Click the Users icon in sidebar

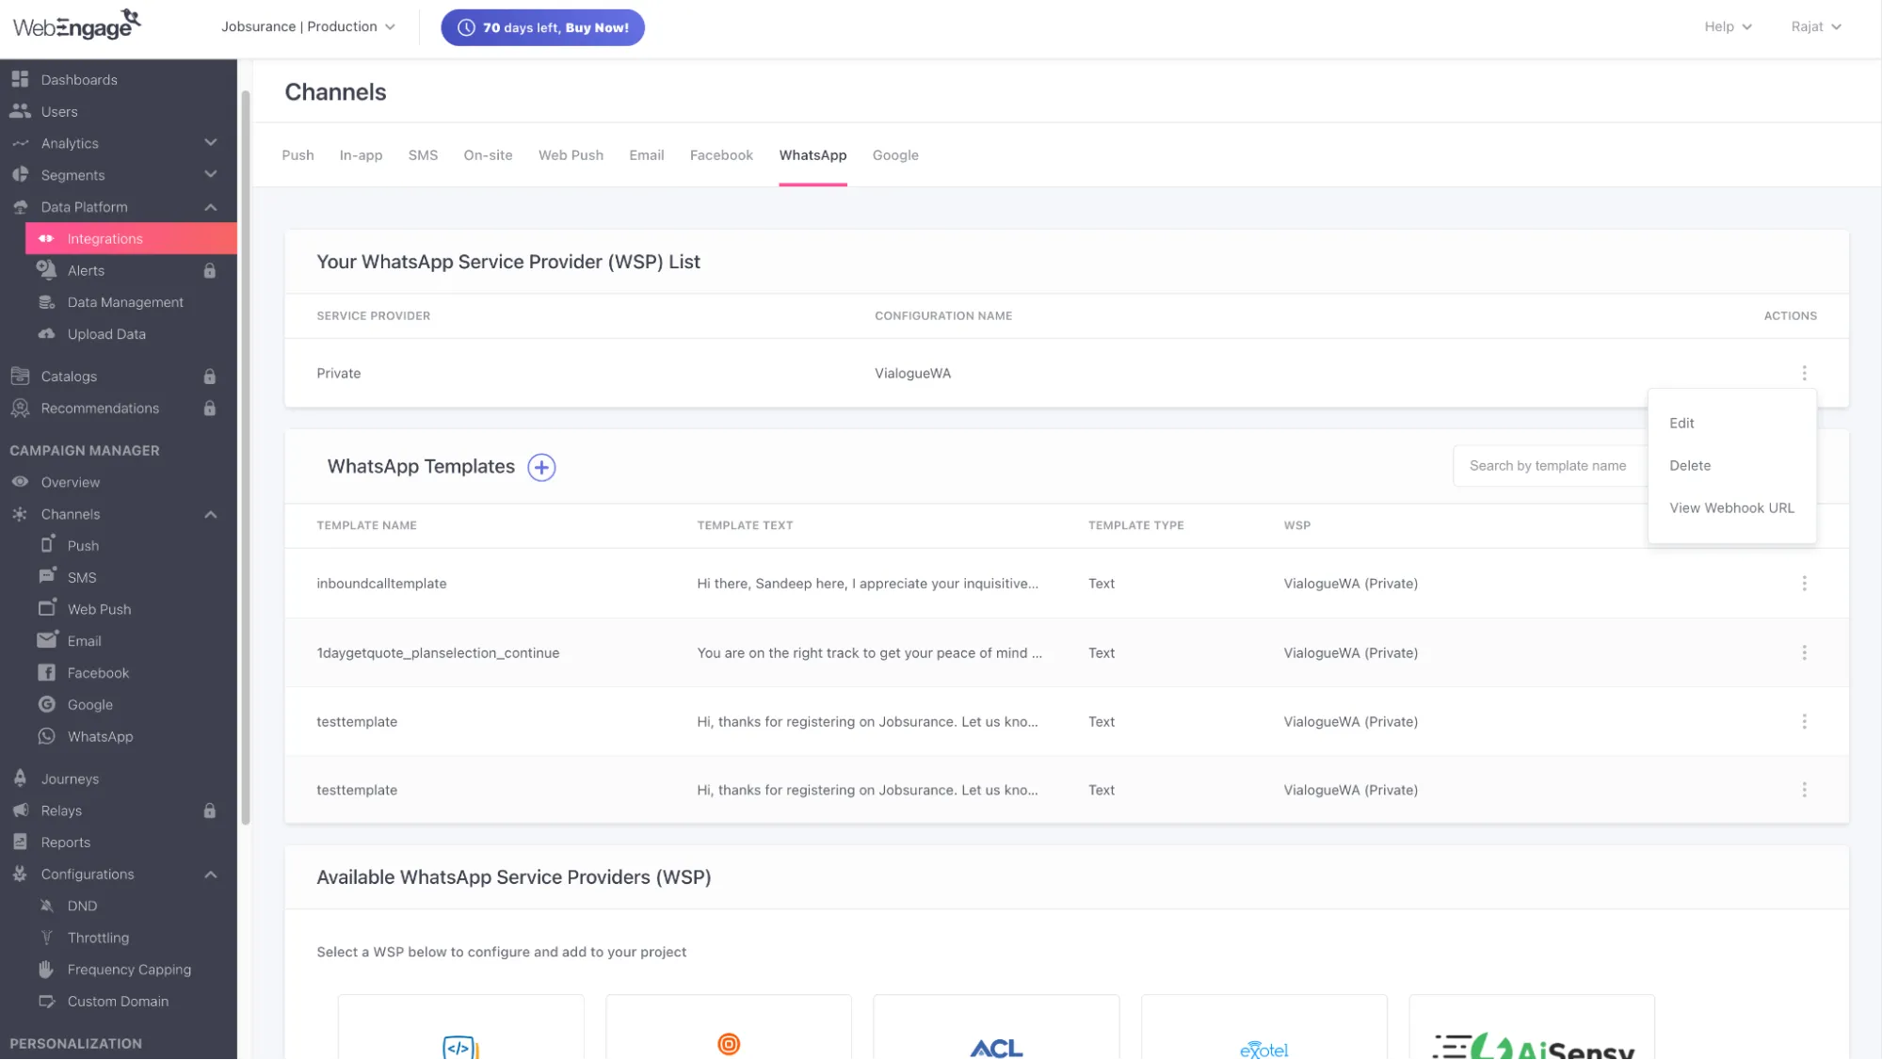(20, 111)
